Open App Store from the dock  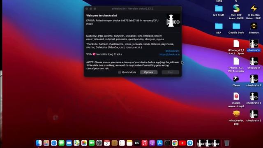pos(159,143)
